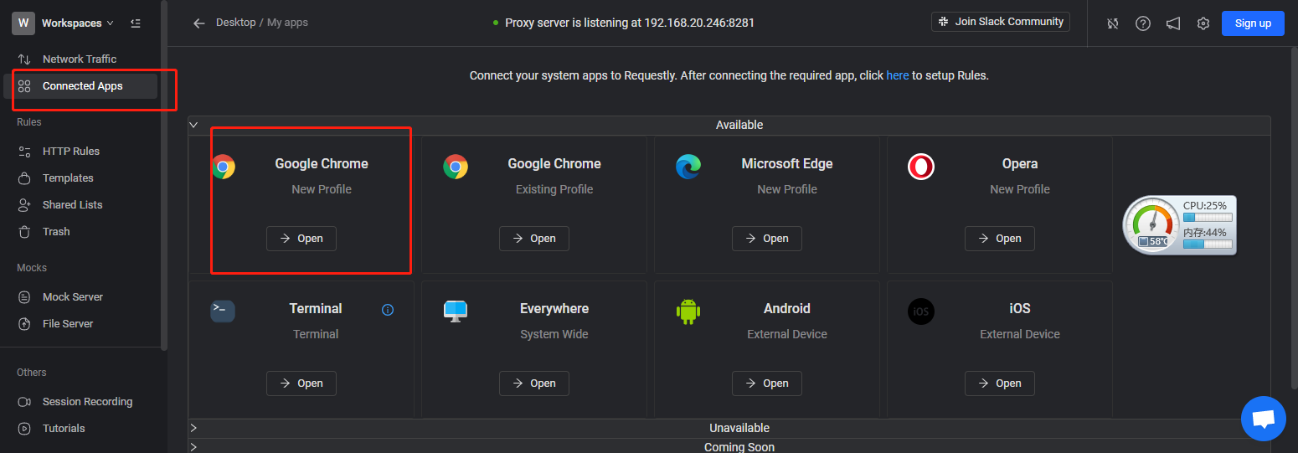The width and height of the screenshot is (1298, 453).
Task: Open help via the question mark icon
Action: [1143, 23]
